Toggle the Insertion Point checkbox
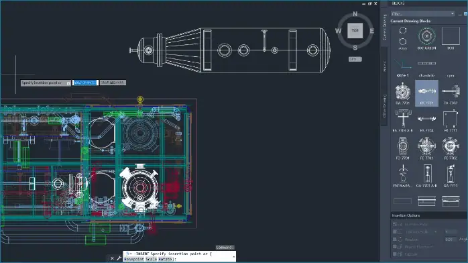The width and height of the screenshot is (468, 263). click(x=394, y=224)
